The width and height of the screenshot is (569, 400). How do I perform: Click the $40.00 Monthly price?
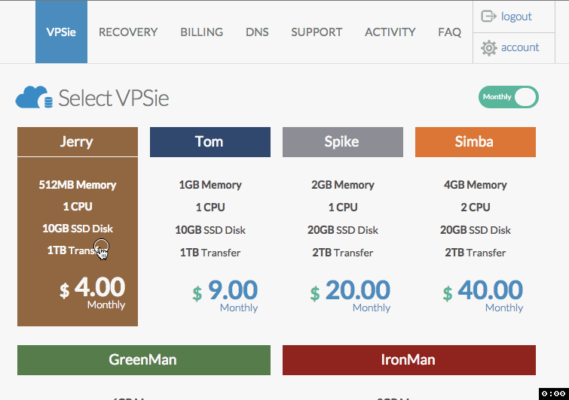(x=483, y=295)
